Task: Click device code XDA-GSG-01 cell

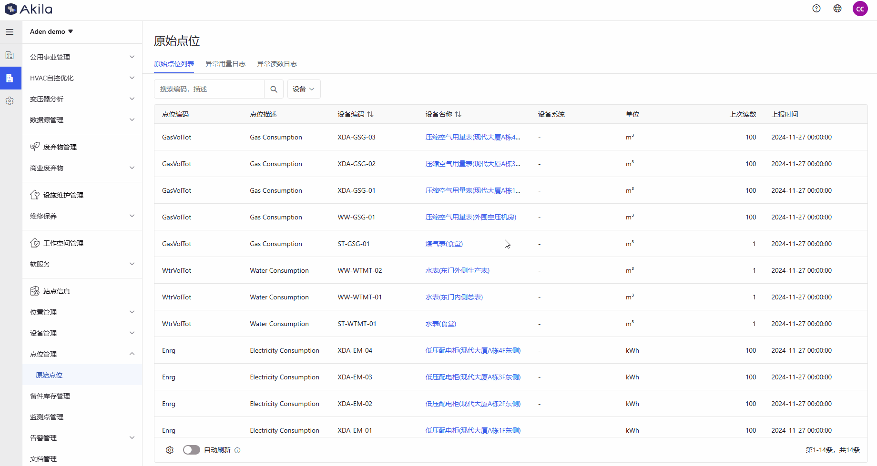Action: (x=357, y=190)
